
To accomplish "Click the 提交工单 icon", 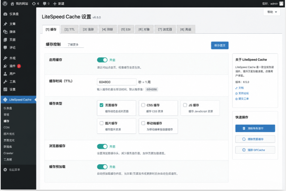I will (236, 99).
